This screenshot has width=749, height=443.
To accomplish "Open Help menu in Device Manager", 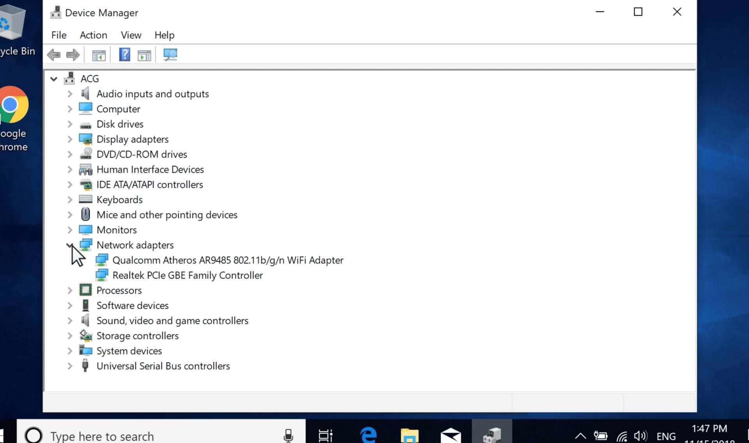I will [164, 35].
